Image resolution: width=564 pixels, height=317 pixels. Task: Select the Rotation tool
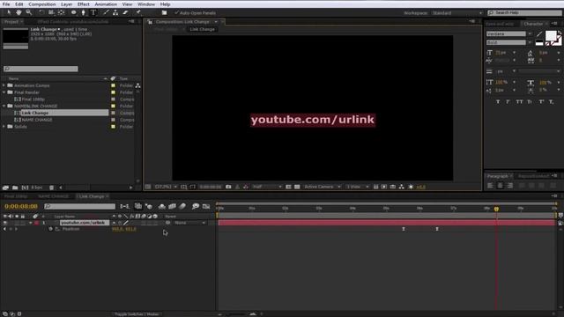41,12
